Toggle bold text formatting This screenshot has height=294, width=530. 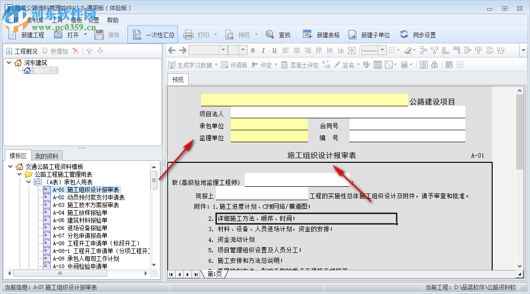point(252,50)
